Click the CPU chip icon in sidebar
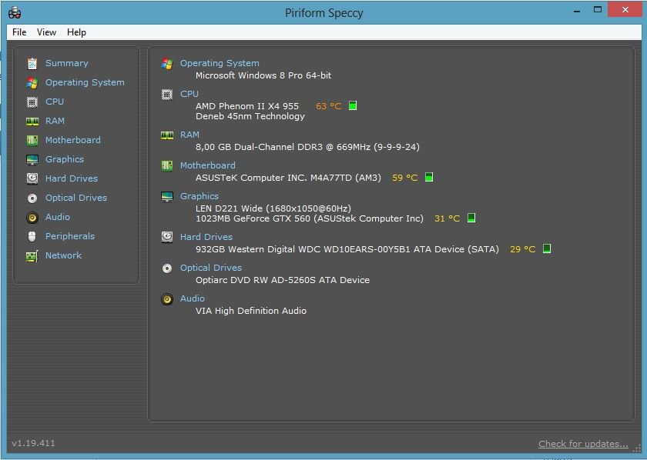The image size is (647, 460). point(32,102)
